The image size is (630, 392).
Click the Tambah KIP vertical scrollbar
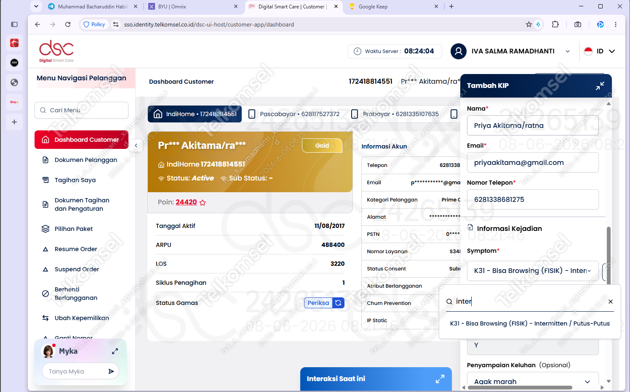(x=609, y=255)
